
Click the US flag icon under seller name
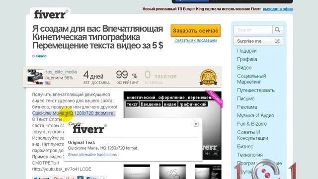(48, 83)
